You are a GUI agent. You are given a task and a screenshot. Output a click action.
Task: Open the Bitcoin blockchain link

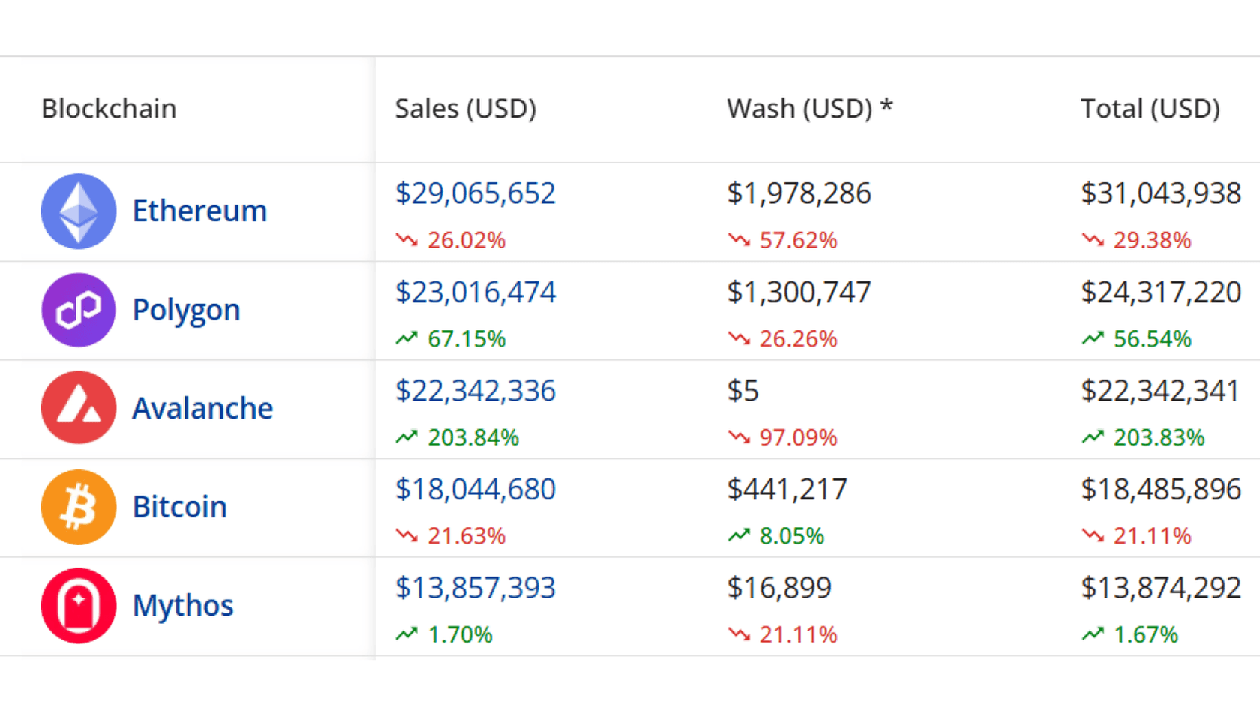click(179, 507)
